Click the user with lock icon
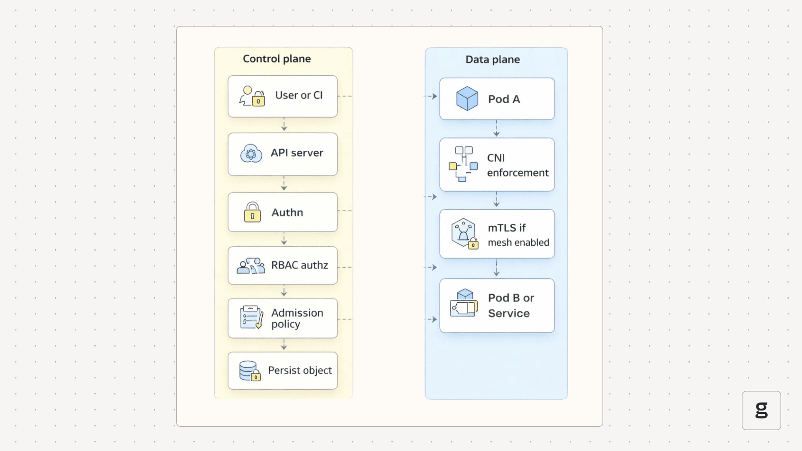Image resolution: width=802 pixels, height=451 pixels. (x=252, y=96)
